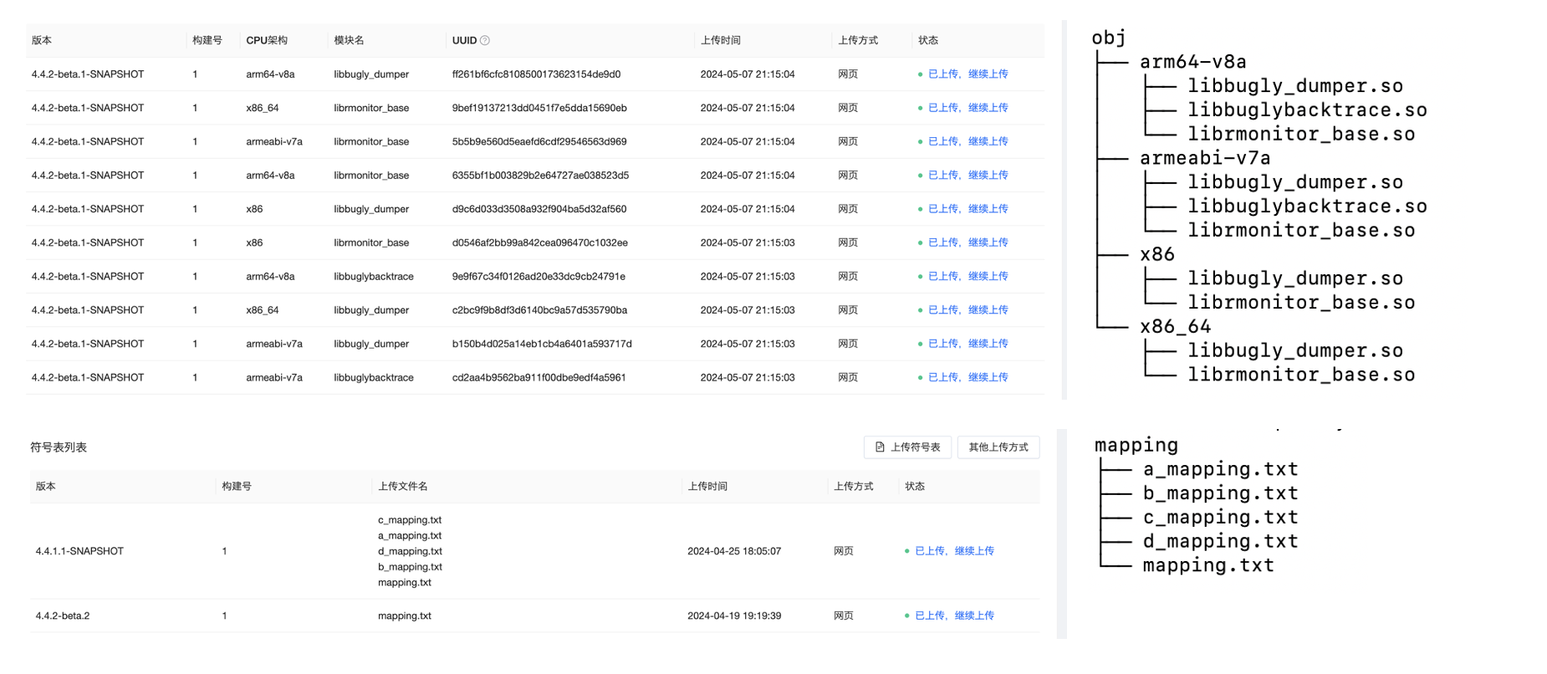
Task: Select the x86_64 folder in obj tree
Action: [1176, 327]
